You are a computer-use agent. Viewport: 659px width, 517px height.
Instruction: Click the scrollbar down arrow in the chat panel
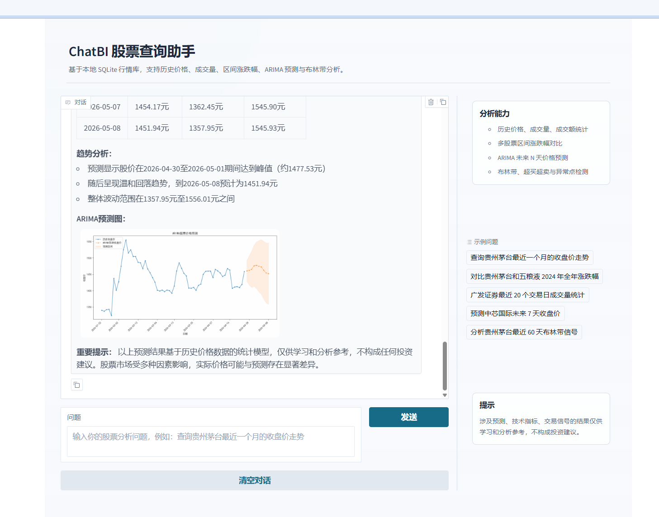(x=445, y=395)
